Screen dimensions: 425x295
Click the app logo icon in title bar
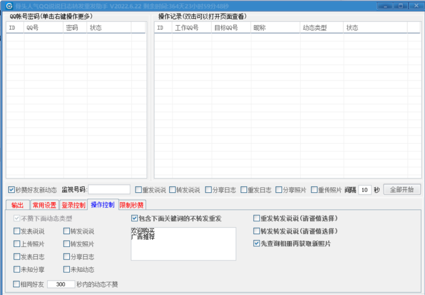pyautogui.click(x=9, y=6)
